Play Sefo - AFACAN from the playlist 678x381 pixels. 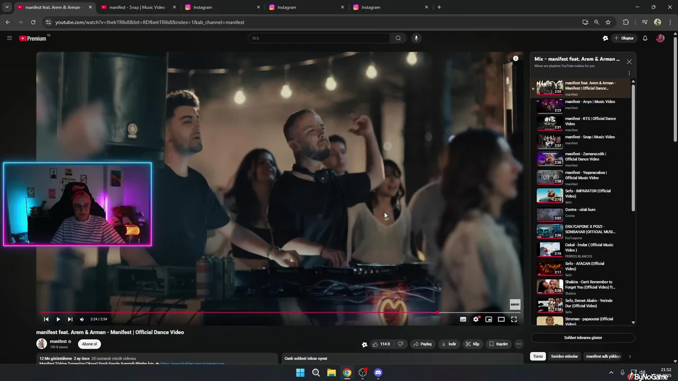[x=581, y=268]
